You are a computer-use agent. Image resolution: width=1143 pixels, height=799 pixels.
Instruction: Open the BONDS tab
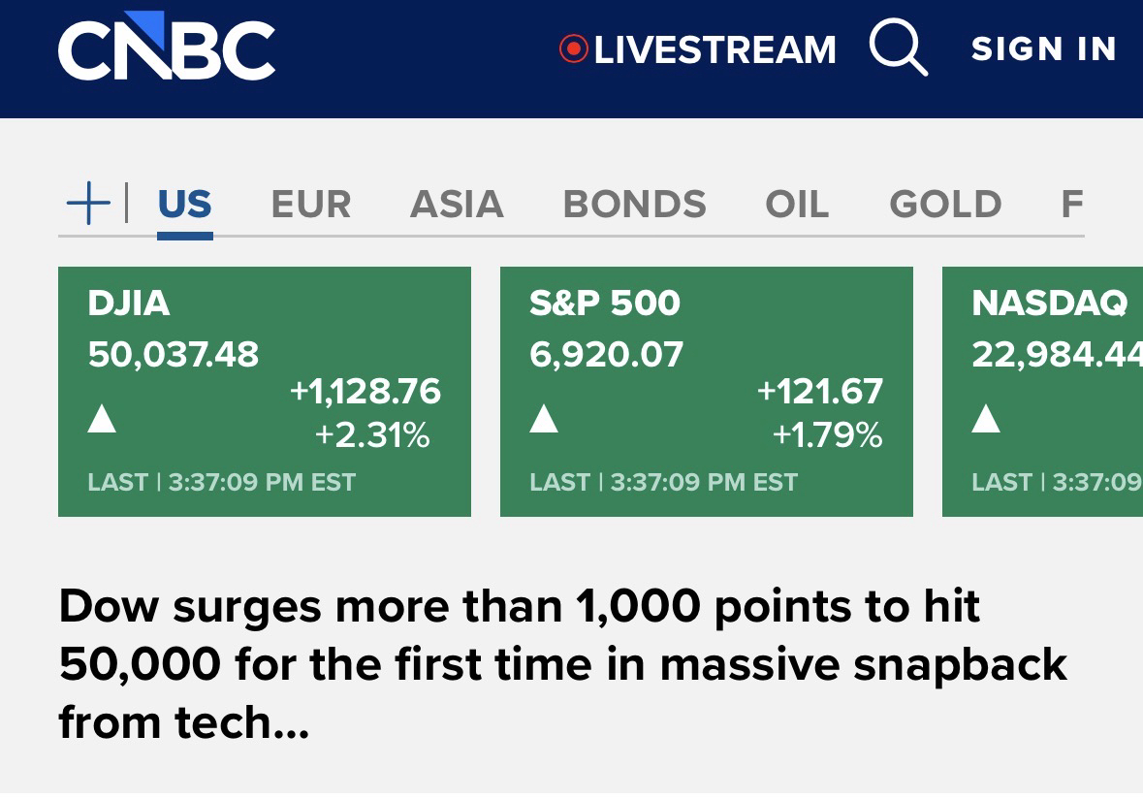634,205
